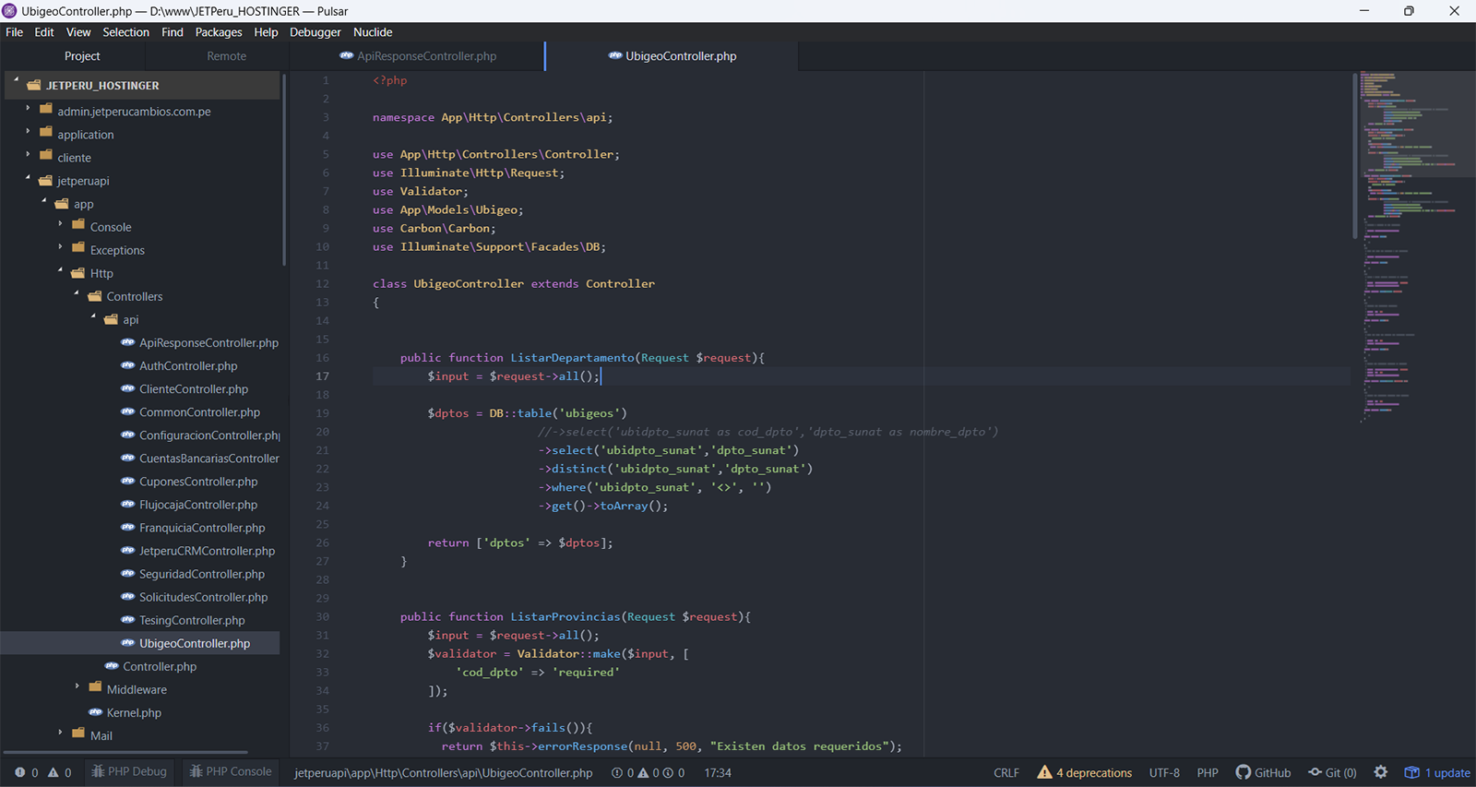Click the project tree vertical scrollbar
Image resolution: width=1476 pixels, height=787 pixels.
pyautogui.click(x=284, y=171)
